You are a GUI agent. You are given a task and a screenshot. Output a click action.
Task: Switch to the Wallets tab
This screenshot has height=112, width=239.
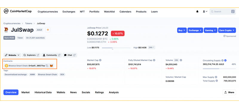coord(61,92)
